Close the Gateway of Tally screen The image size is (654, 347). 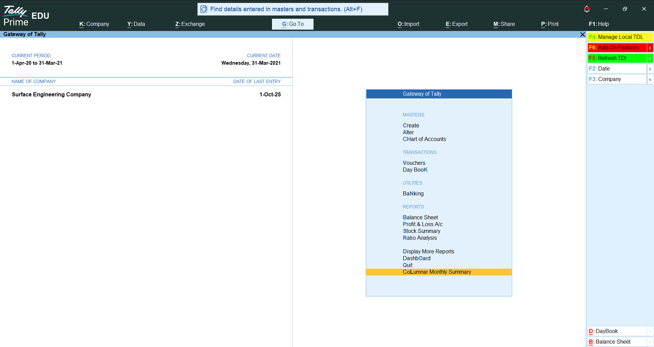(x=582, y=34)
